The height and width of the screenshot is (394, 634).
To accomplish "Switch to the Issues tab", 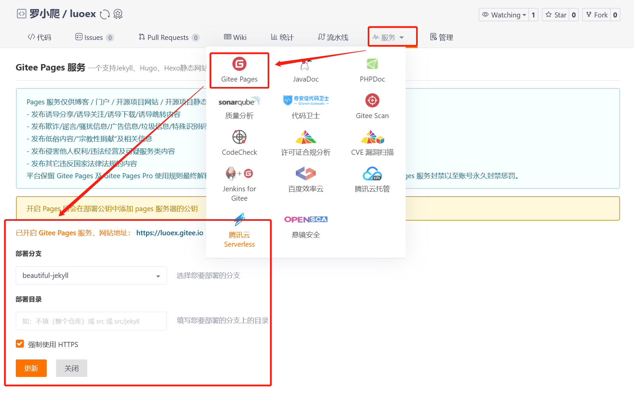I will click(94, 37).
